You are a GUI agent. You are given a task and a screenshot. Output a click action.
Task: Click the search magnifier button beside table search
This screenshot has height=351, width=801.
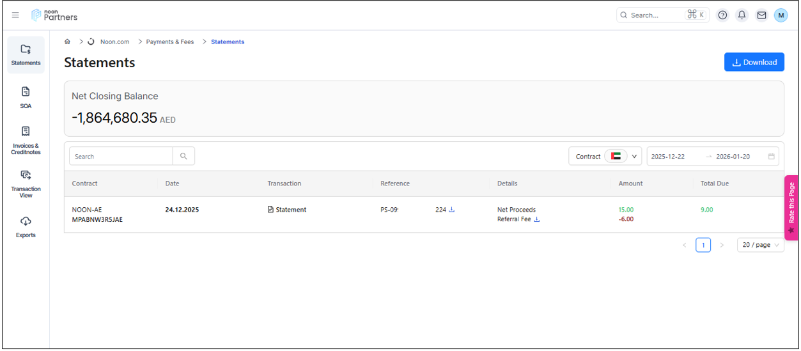pyautogui.click(x=183, y=156)
